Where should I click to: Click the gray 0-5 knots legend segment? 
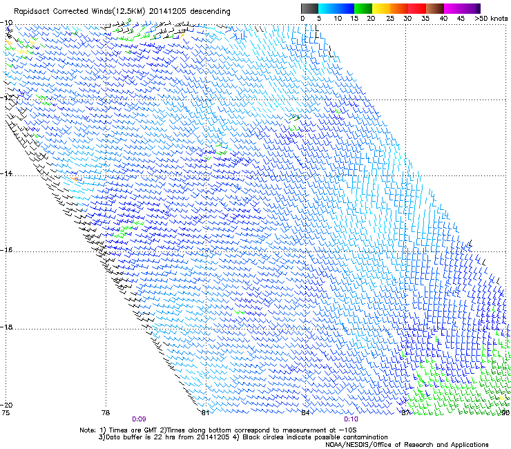pos(309,8)
